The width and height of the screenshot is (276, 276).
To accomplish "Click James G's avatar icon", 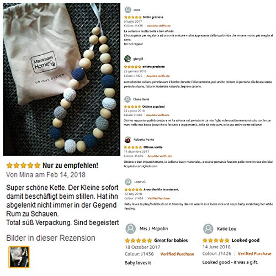I will (128, 182).
